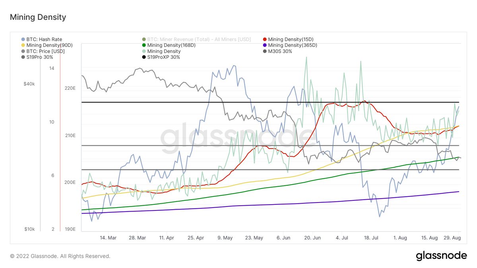477x268 pixels.
Task: Toggle the S19ProXP 30% legend entry
Action: [161, 57]
